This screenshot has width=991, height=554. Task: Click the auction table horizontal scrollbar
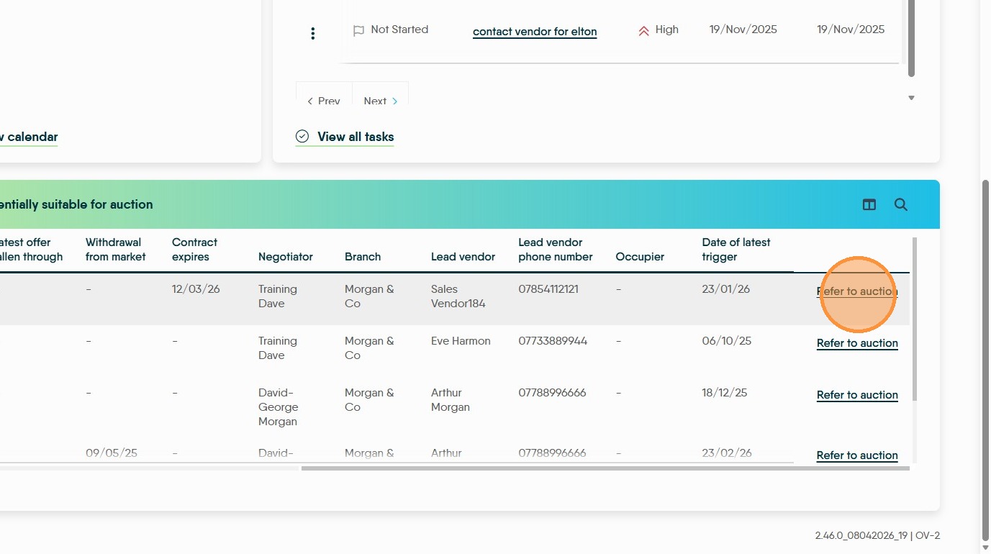click(x=605, y=468)
